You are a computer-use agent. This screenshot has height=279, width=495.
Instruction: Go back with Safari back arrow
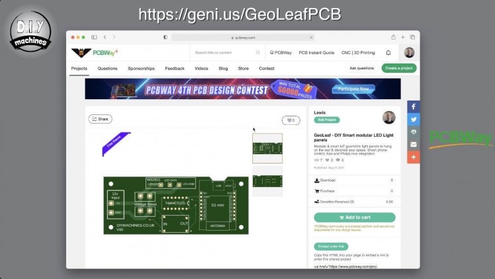105,37
